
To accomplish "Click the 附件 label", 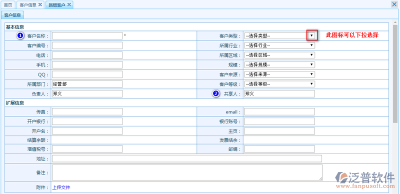I will click(x=42, y=187).
